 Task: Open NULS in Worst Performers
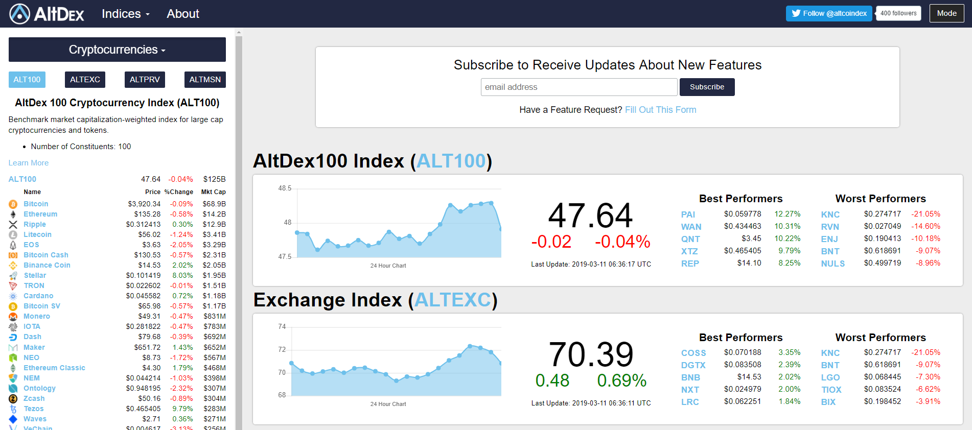(x=833, y=264)
